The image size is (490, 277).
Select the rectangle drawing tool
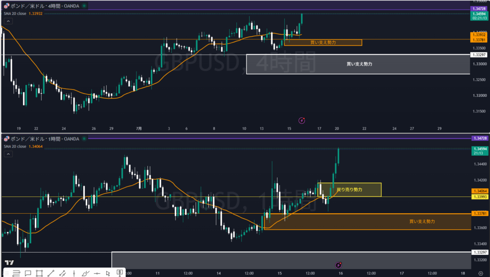[x=39, y=273]
